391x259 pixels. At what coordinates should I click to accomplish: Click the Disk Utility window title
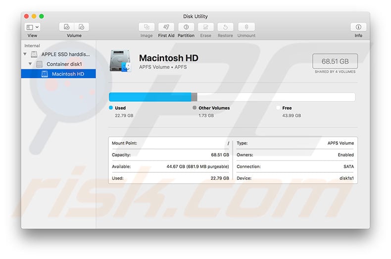coord(195,16)
